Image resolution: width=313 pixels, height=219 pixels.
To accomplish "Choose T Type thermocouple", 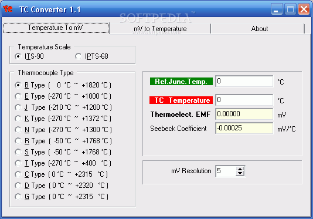I will 63,163.
